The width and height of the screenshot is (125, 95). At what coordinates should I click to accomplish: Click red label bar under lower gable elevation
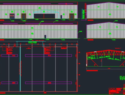(x=90, y=40)
